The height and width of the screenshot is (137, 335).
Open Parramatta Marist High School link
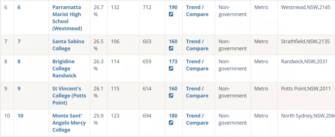(67, 18)
